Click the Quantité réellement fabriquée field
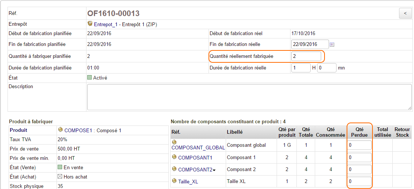 [x=306, y=56]
